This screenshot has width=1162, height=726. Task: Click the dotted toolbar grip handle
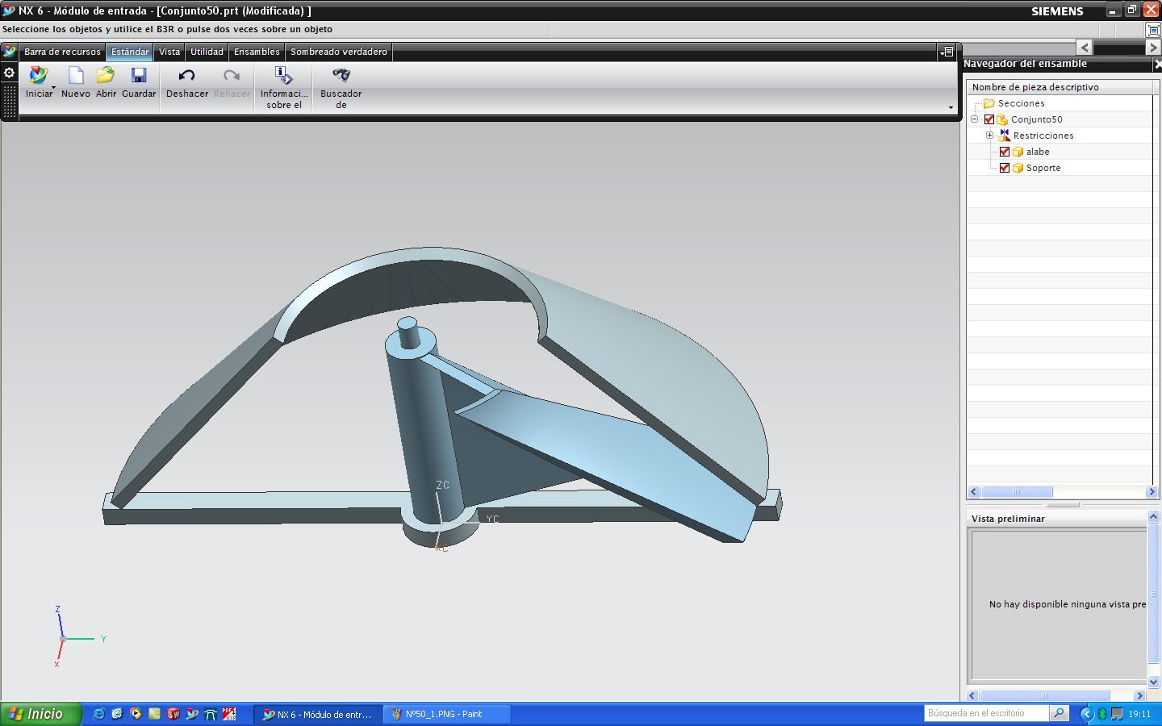coord(10,102)
